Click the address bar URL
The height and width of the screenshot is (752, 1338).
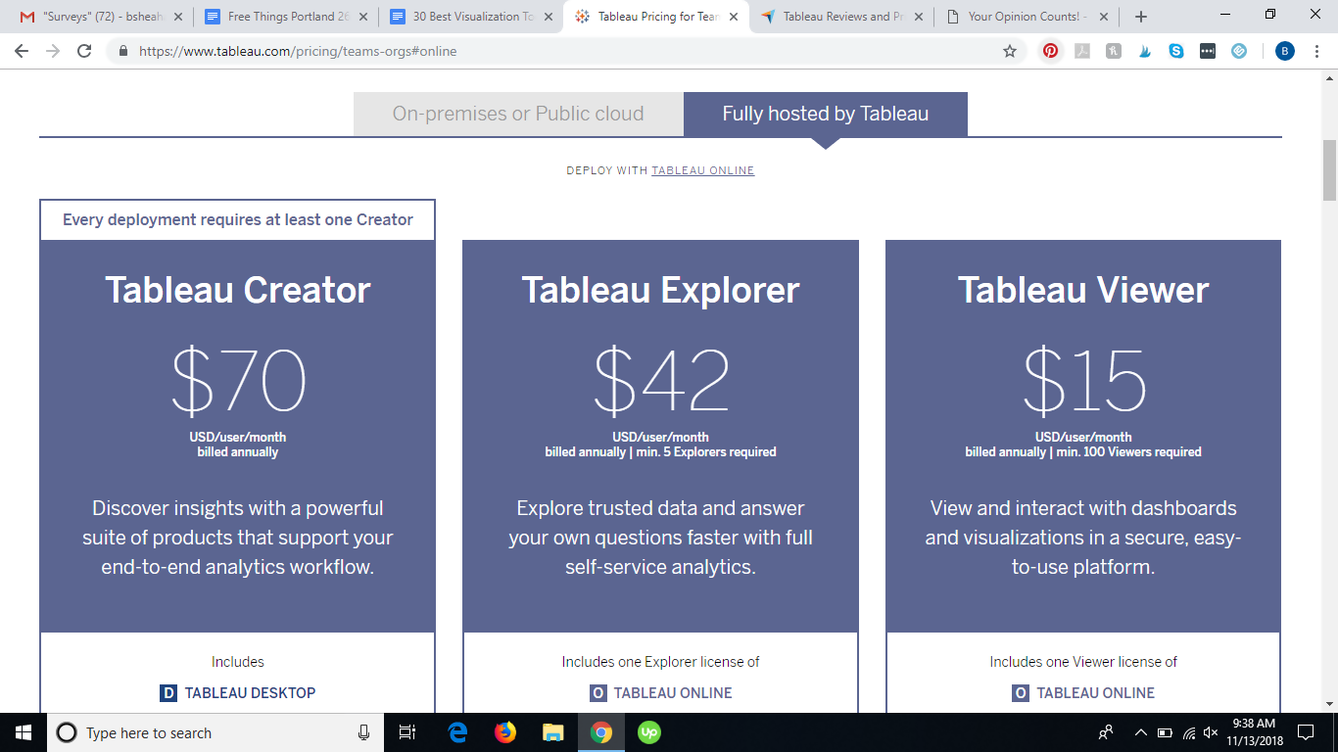tap(298, 51)
